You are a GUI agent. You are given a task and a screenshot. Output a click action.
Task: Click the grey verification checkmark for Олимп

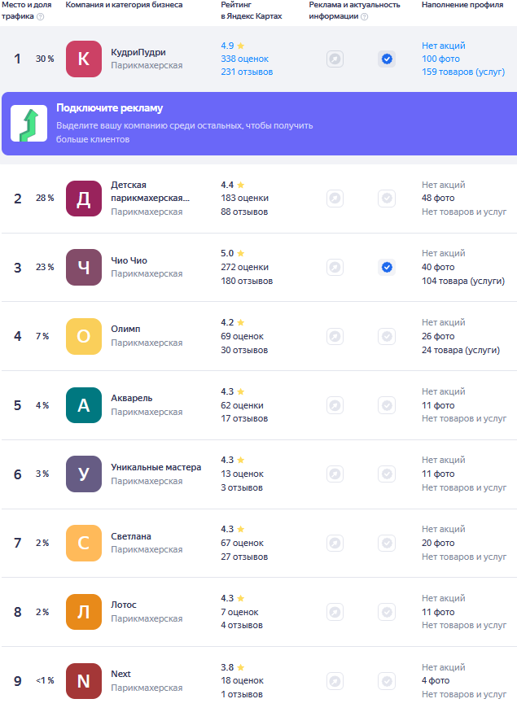point(387,336)
